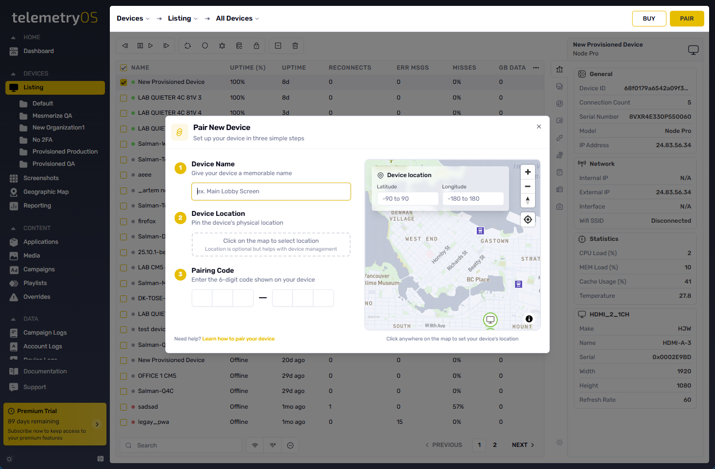
Task: Toggle the select-all checkbox beside NAME header
Action: pos(124,68)
